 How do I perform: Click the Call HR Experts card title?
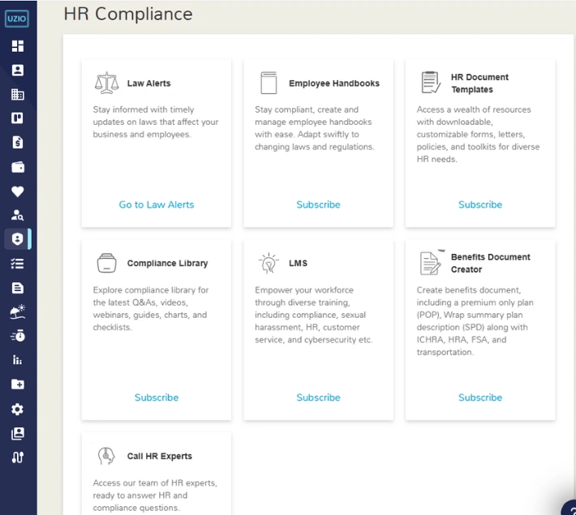159,457
